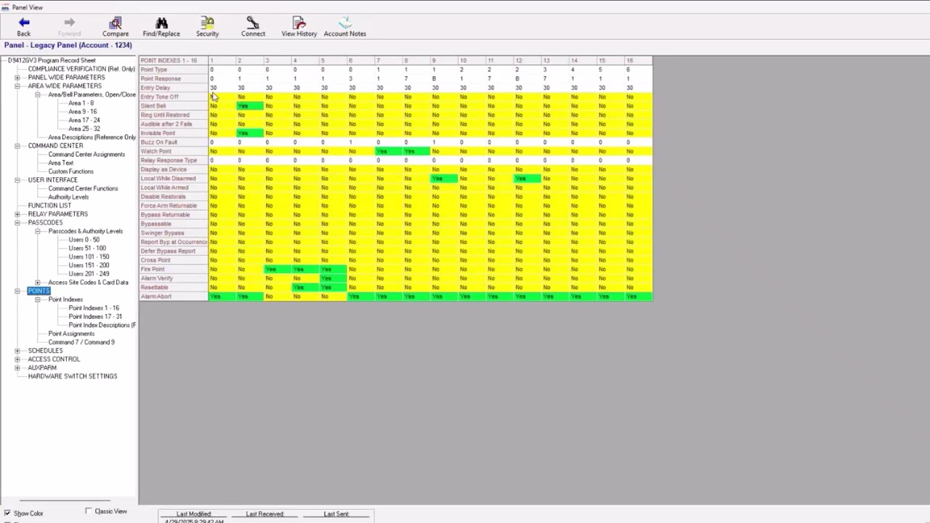Toggle the Show Color checkbox
The height and width of the screenshot is (523, 930).
[x=7, y=514]
